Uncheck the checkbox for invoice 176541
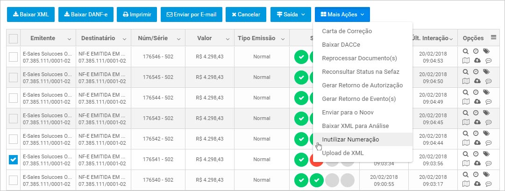 click(13, 160)
